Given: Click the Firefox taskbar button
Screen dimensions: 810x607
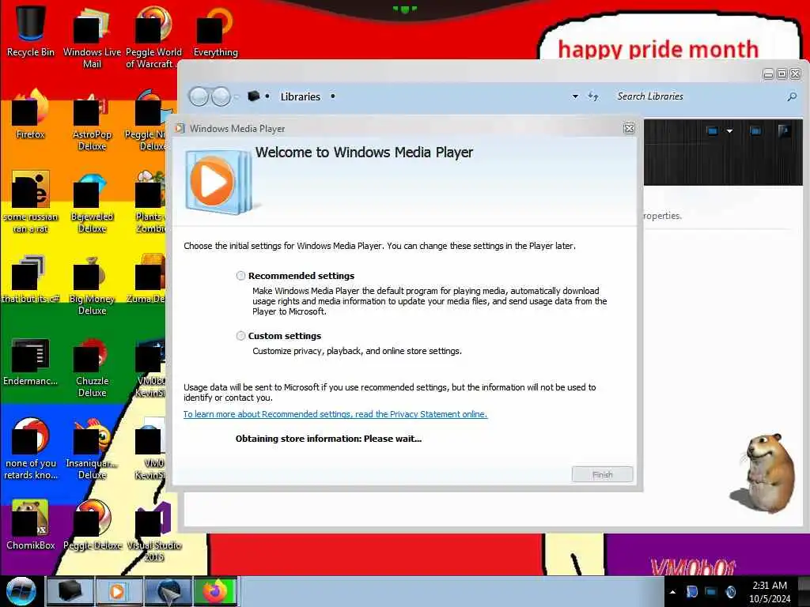Looking at the screenshot, I should (x=215, y=591).
